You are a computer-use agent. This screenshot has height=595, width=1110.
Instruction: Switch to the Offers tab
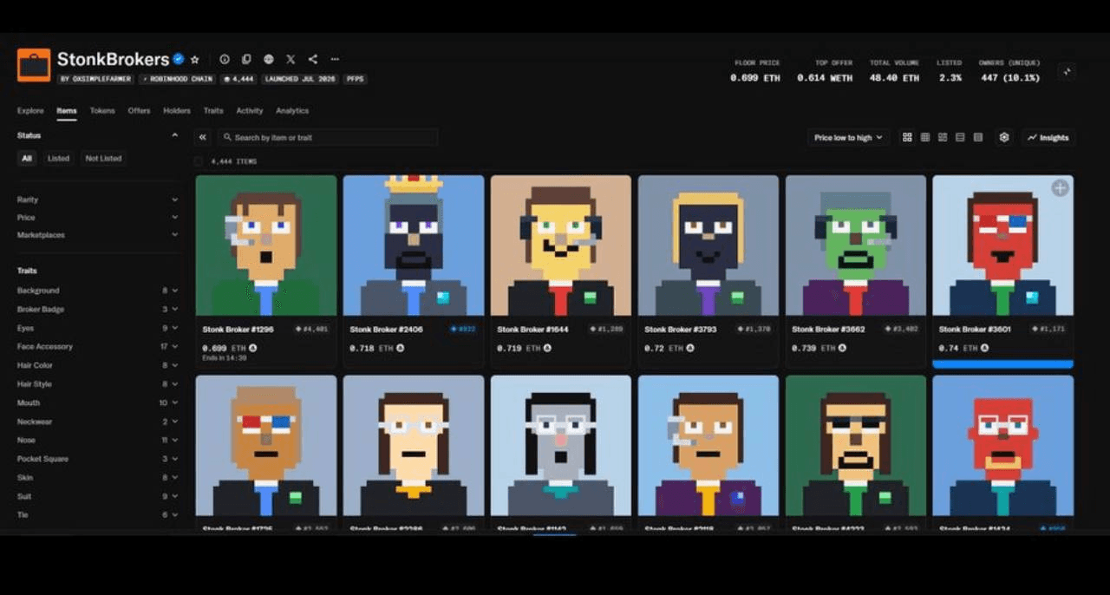[139, 111]
